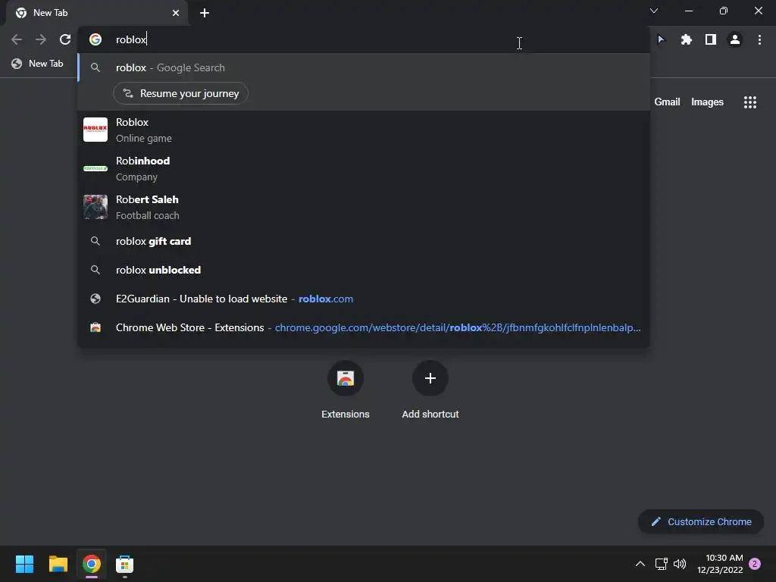
Task: Open the volume tray icon
Action: 680,564
